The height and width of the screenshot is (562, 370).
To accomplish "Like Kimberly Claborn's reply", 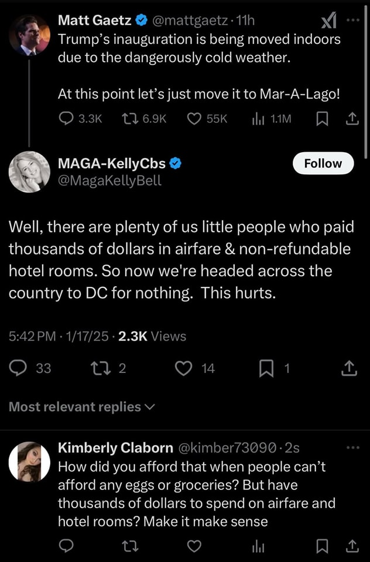I will pyautogui.click(x=195, y=546).
